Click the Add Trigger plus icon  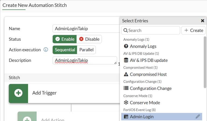[18, 93]
